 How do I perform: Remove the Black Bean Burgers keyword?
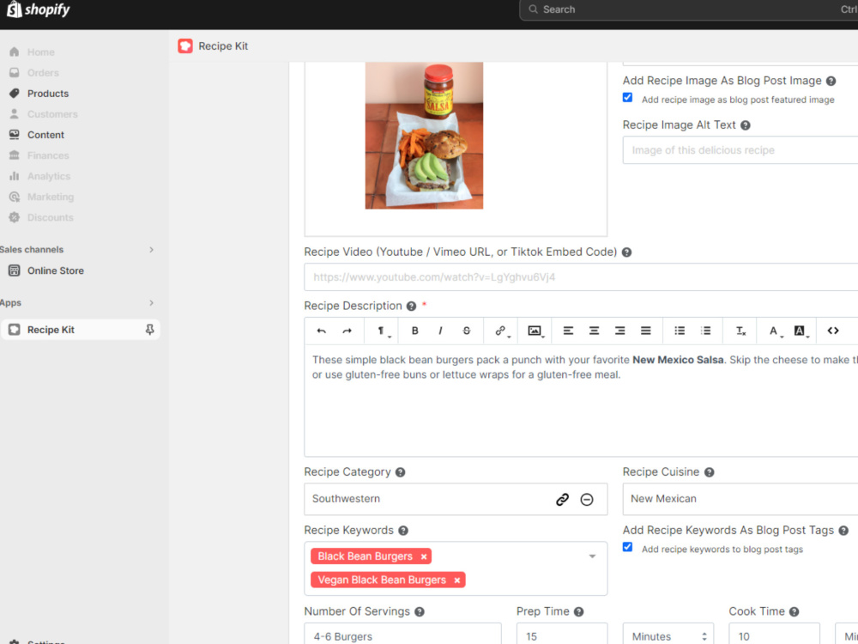tap(424, 556)
